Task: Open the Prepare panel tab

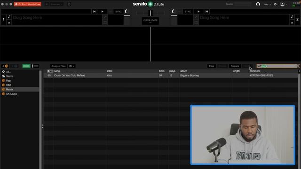Action: tap(235, 66)
